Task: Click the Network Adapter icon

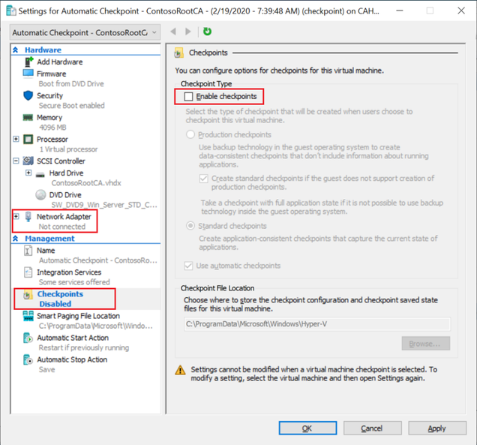Action: [28, 216]
